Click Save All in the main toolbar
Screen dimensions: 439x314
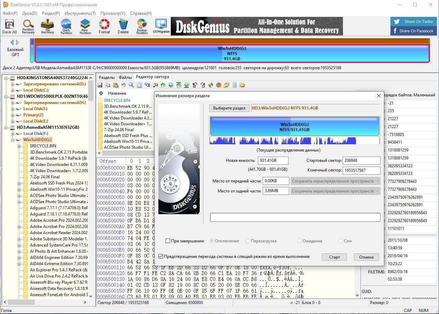coord(9,25)
